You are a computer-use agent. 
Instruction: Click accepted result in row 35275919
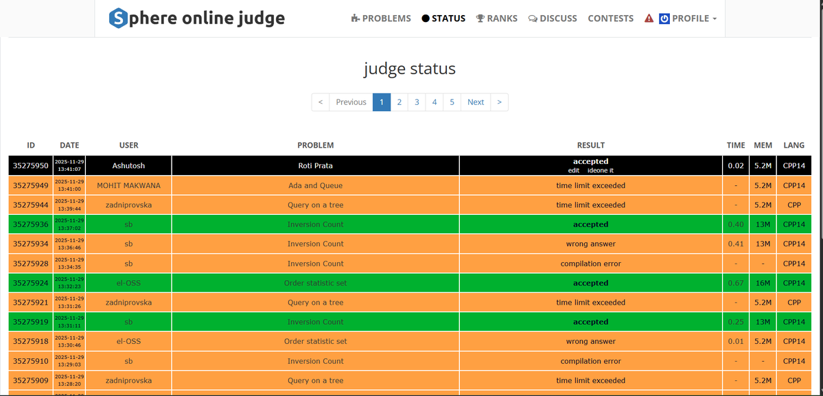[590, 322]
